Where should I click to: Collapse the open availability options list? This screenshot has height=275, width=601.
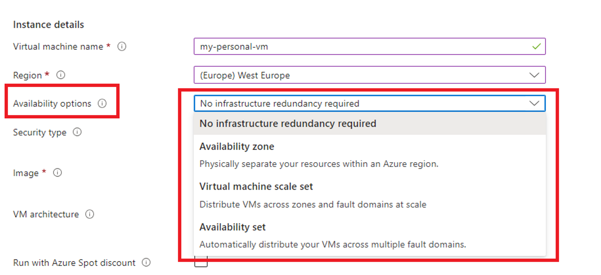[x=534, y=103]
